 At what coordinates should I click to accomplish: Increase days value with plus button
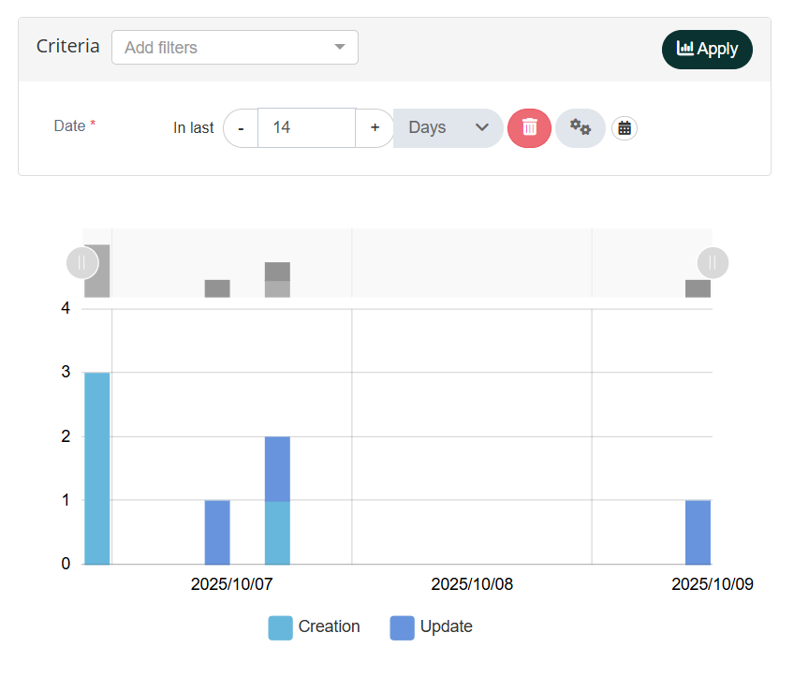pyautogui.click(x=375, y=128)
